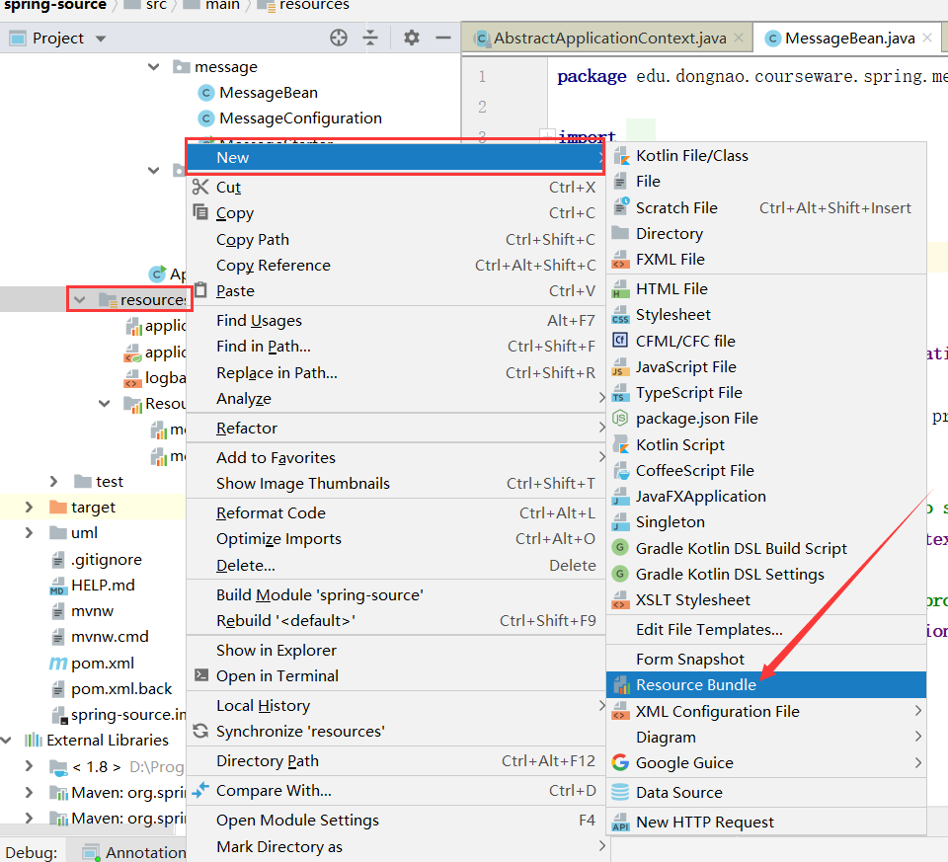
Task: Select Data Source entry
Action: click(x=766, y=793)
